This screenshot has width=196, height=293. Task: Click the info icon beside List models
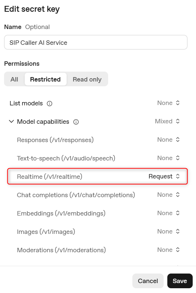pos(49,103)
